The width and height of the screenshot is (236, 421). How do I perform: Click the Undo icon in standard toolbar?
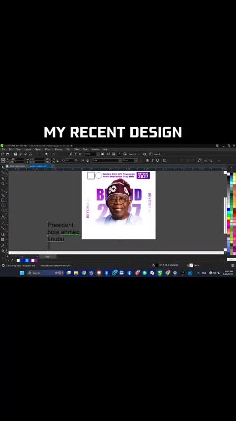[x=54, y=154]
